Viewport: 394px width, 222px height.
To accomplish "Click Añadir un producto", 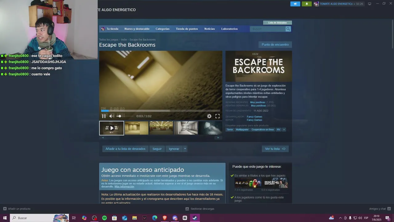I will 17,209.
